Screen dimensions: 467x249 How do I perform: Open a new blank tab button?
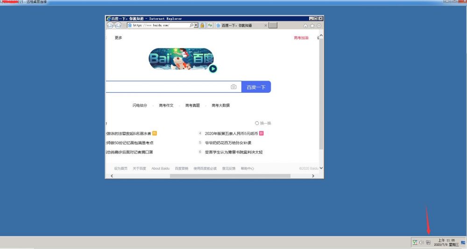pos(273,26)
